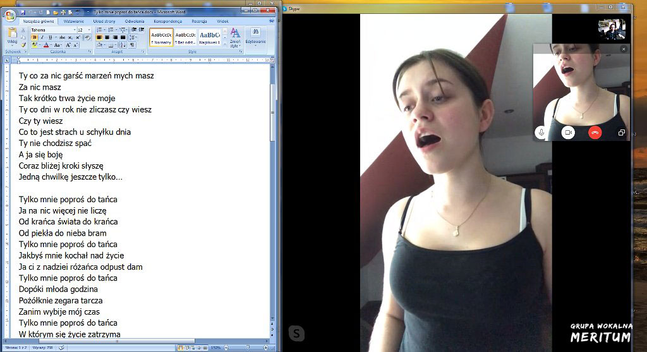Open the font size 12 dropdown
This screenshot has width=647, height=352.
pos(89,30)
